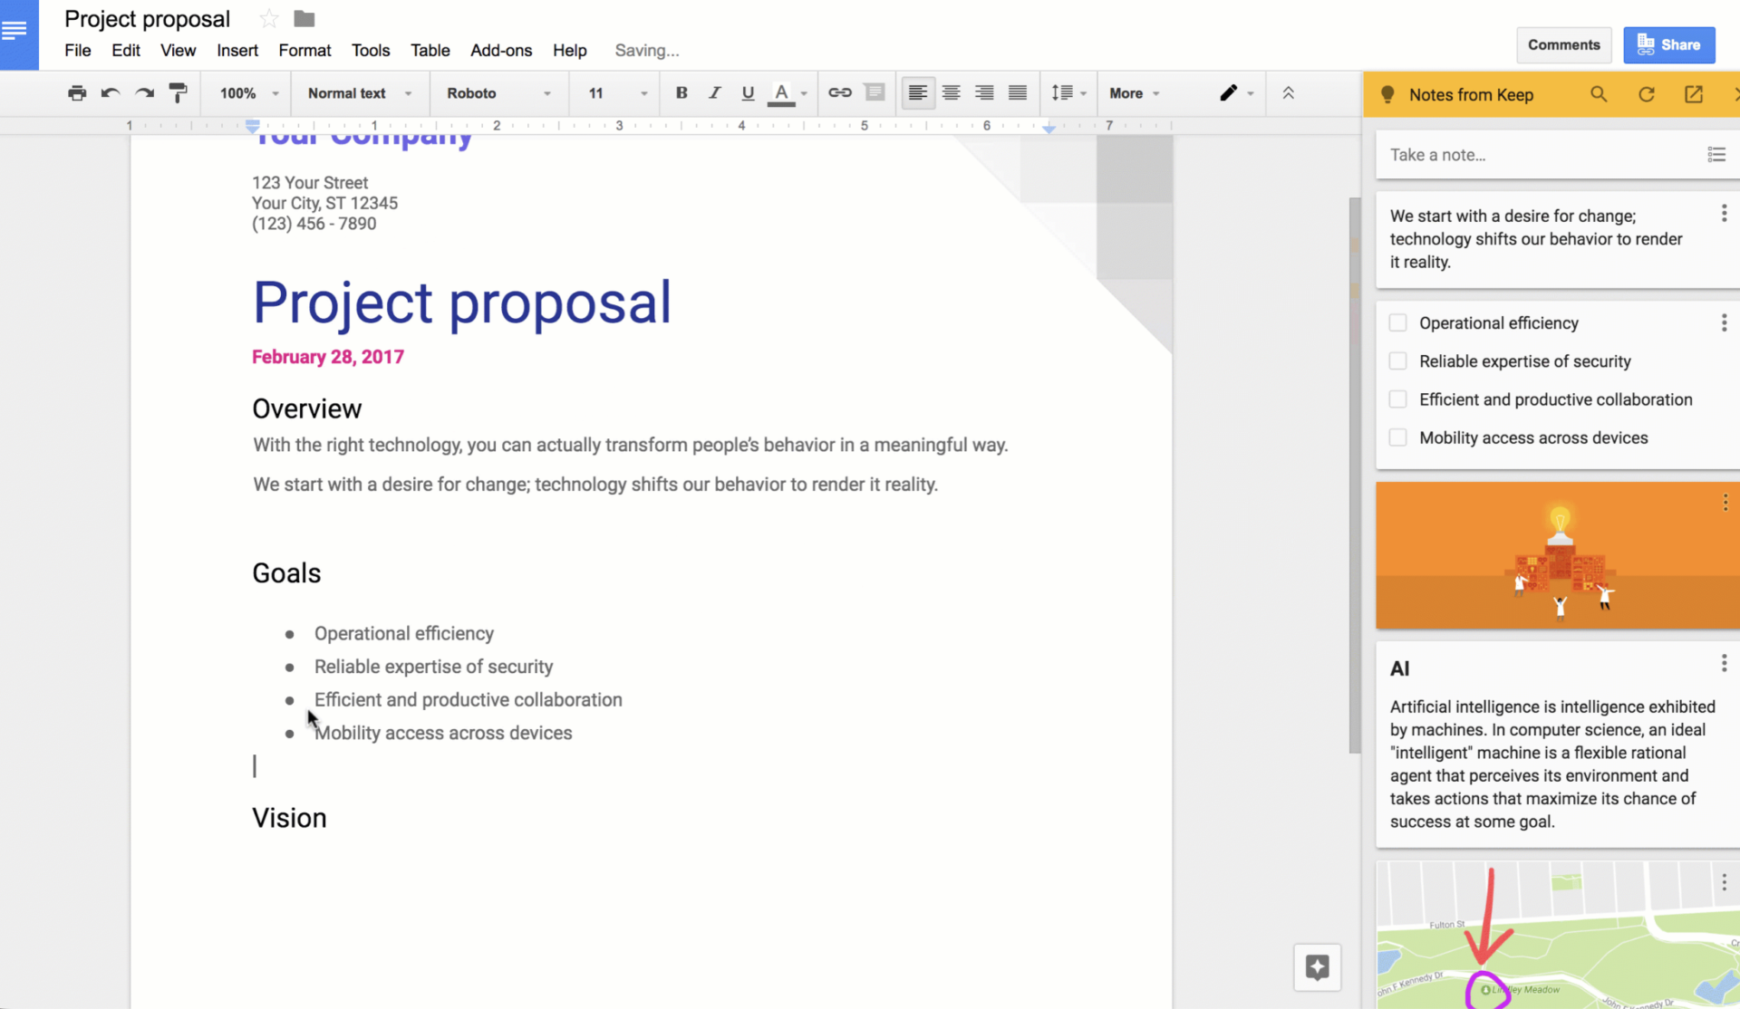Open the Add-ons menu
Viewport: 1740px width, 1009px height.
(501, 51)
